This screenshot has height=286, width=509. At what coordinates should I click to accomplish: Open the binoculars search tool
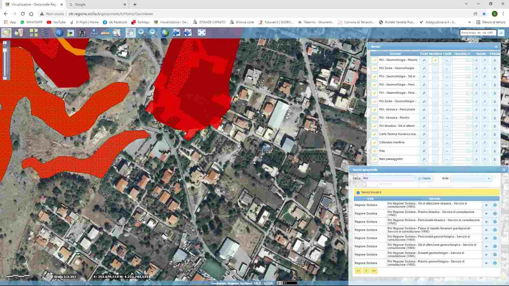pos(82,33)
